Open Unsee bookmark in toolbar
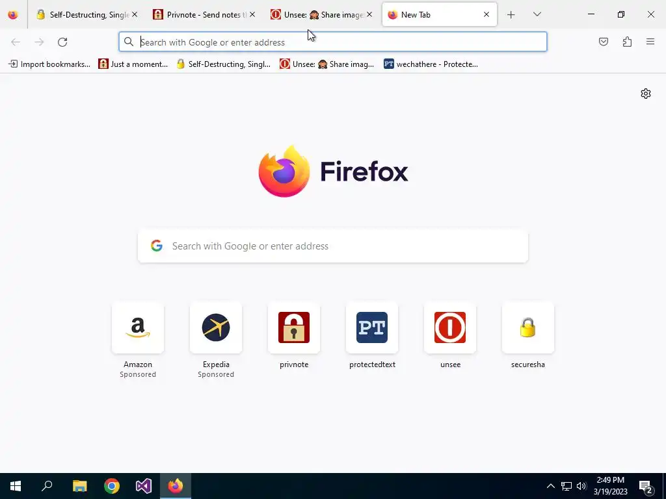This screenshot has width=666, height=499. pyautogui.click(x=326, y=64)
